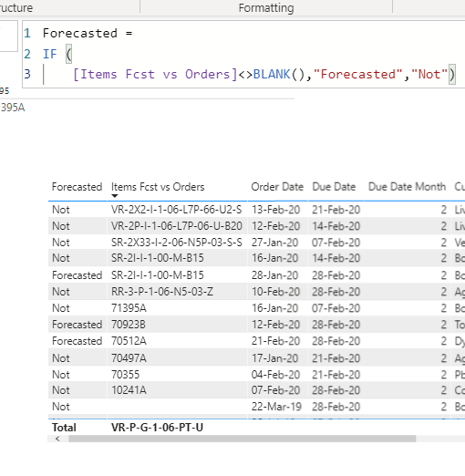
Task: Click the measure name Forecasted in formula line 1
Action: pos(80,33)
